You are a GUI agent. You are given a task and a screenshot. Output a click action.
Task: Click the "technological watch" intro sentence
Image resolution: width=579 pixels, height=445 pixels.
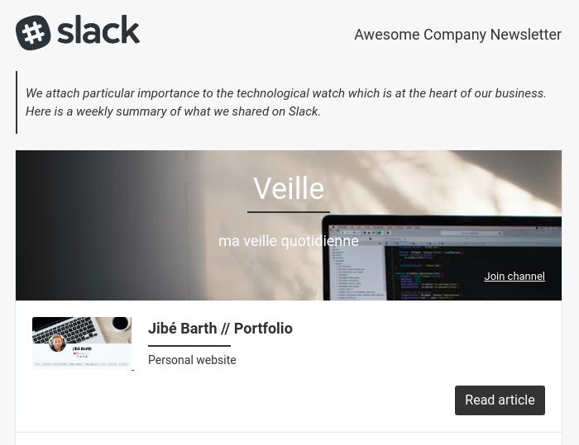(x=285, y=93)
